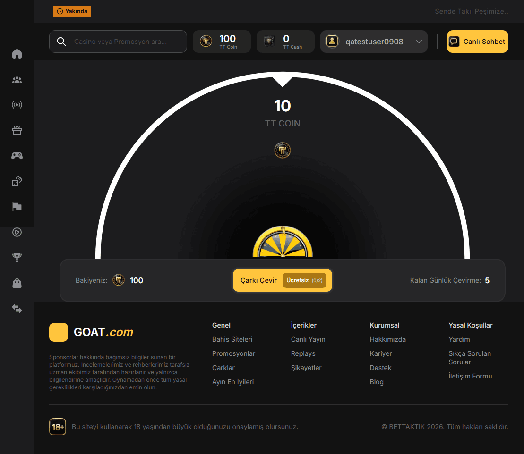Click the shopping bag icon in sidebar
Viewport: 524px width, 454px height.
pyautogui.click(x=17, y=283)
